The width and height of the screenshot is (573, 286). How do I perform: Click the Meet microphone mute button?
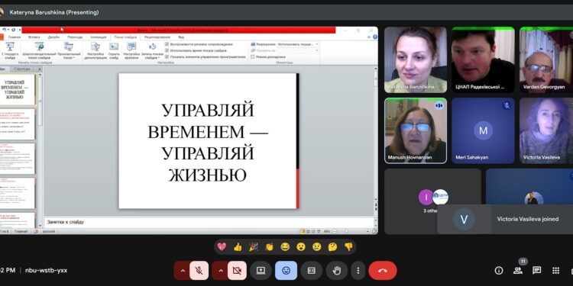point(199,270)
